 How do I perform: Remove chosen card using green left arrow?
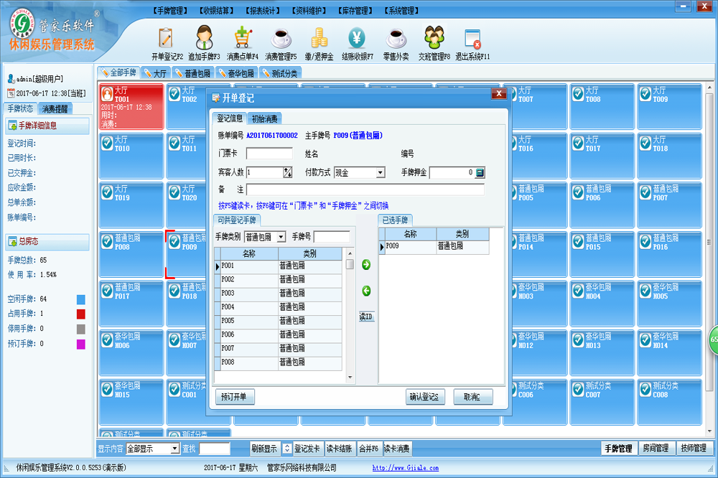coord(366,291)
